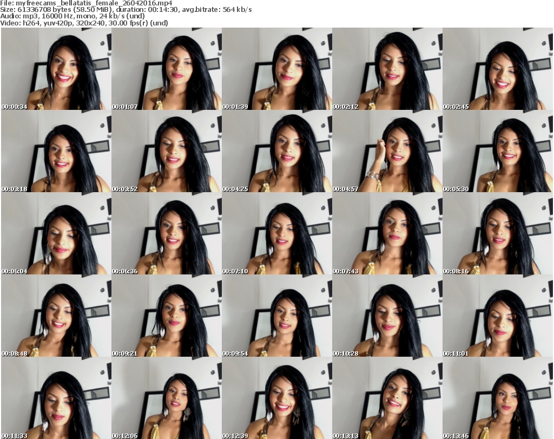Select the thumbnail at 00:01:39
This screenshot has width=554, height=439.
point(276,69)
